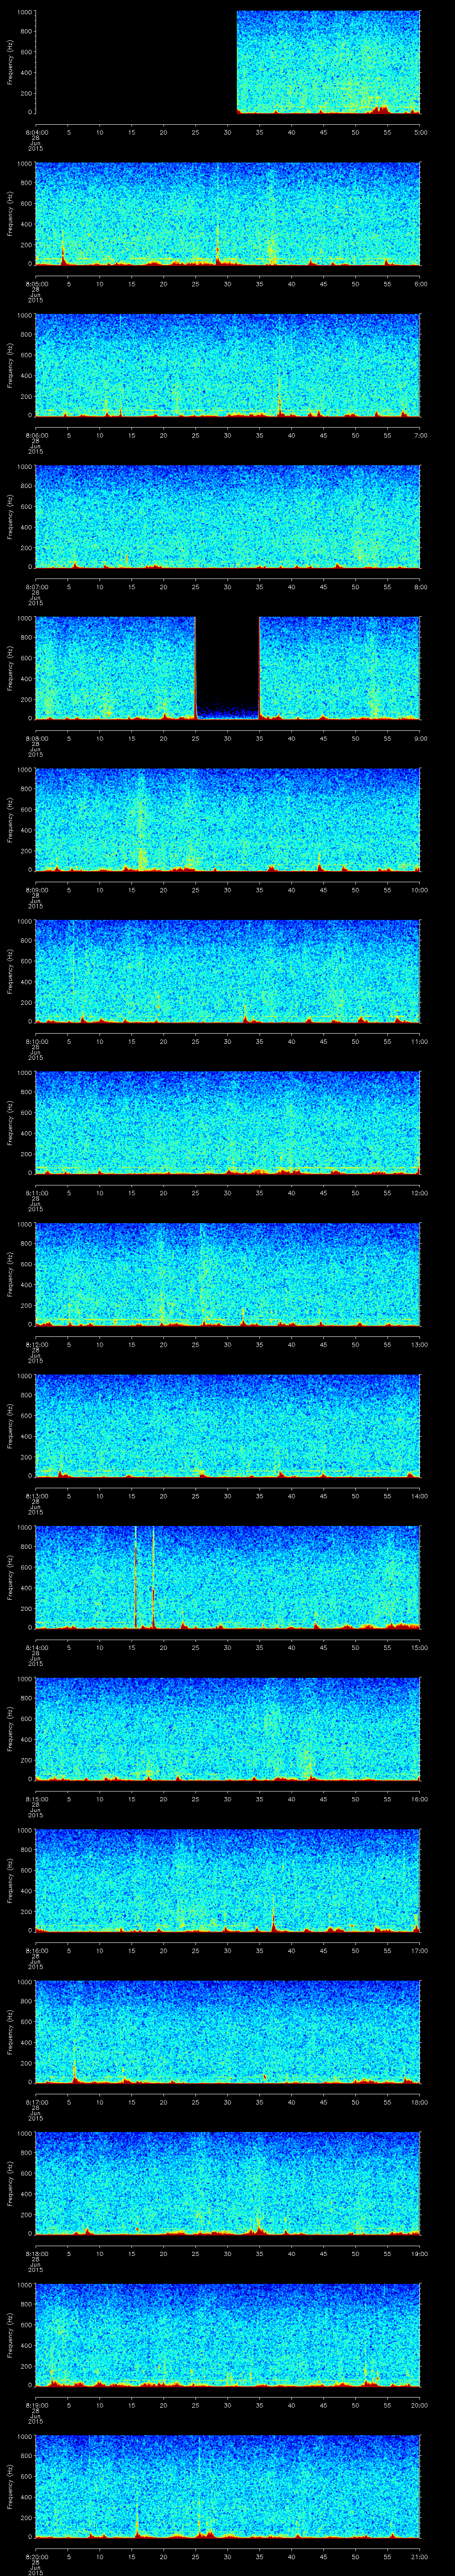The height and width of the screenshot is (2576, 455).
Task: Select the 8:10:00 time axis label
Action: [36, 1041]
